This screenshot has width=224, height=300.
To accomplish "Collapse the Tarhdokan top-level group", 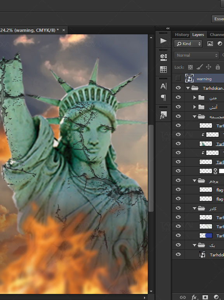I will tap(188, 88).
